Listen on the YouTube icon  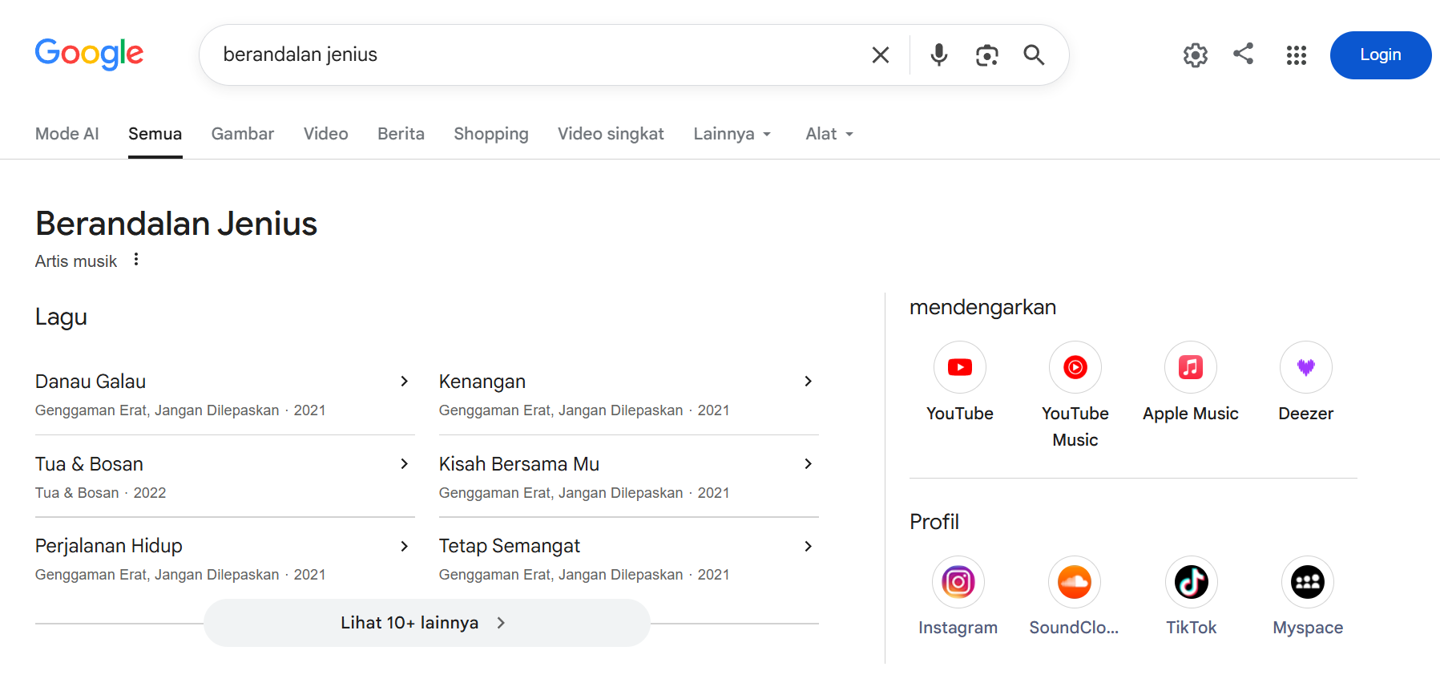click(x=960, y=367)
